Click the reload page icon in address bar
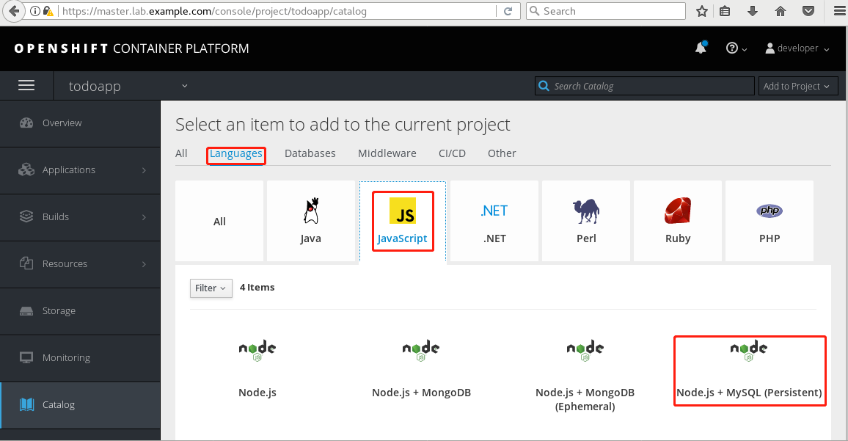Screen dimensions: 848x441 508,11
